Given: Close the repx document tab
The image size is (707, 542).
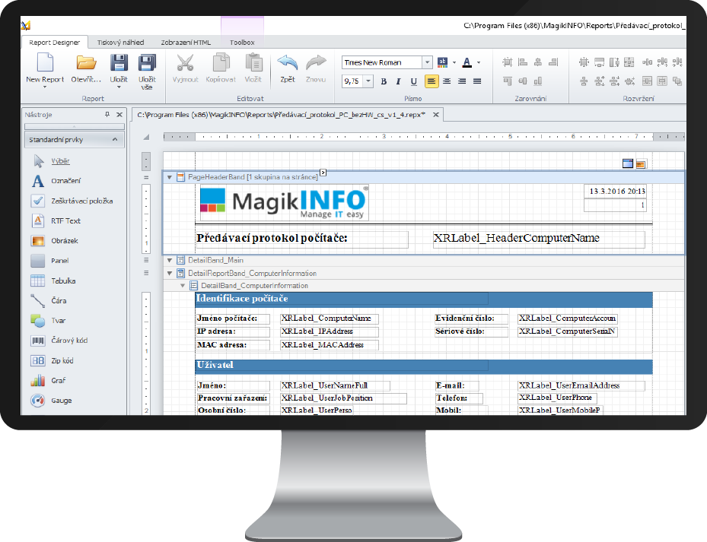Looking at the screenshot, I should click(436, 115).
